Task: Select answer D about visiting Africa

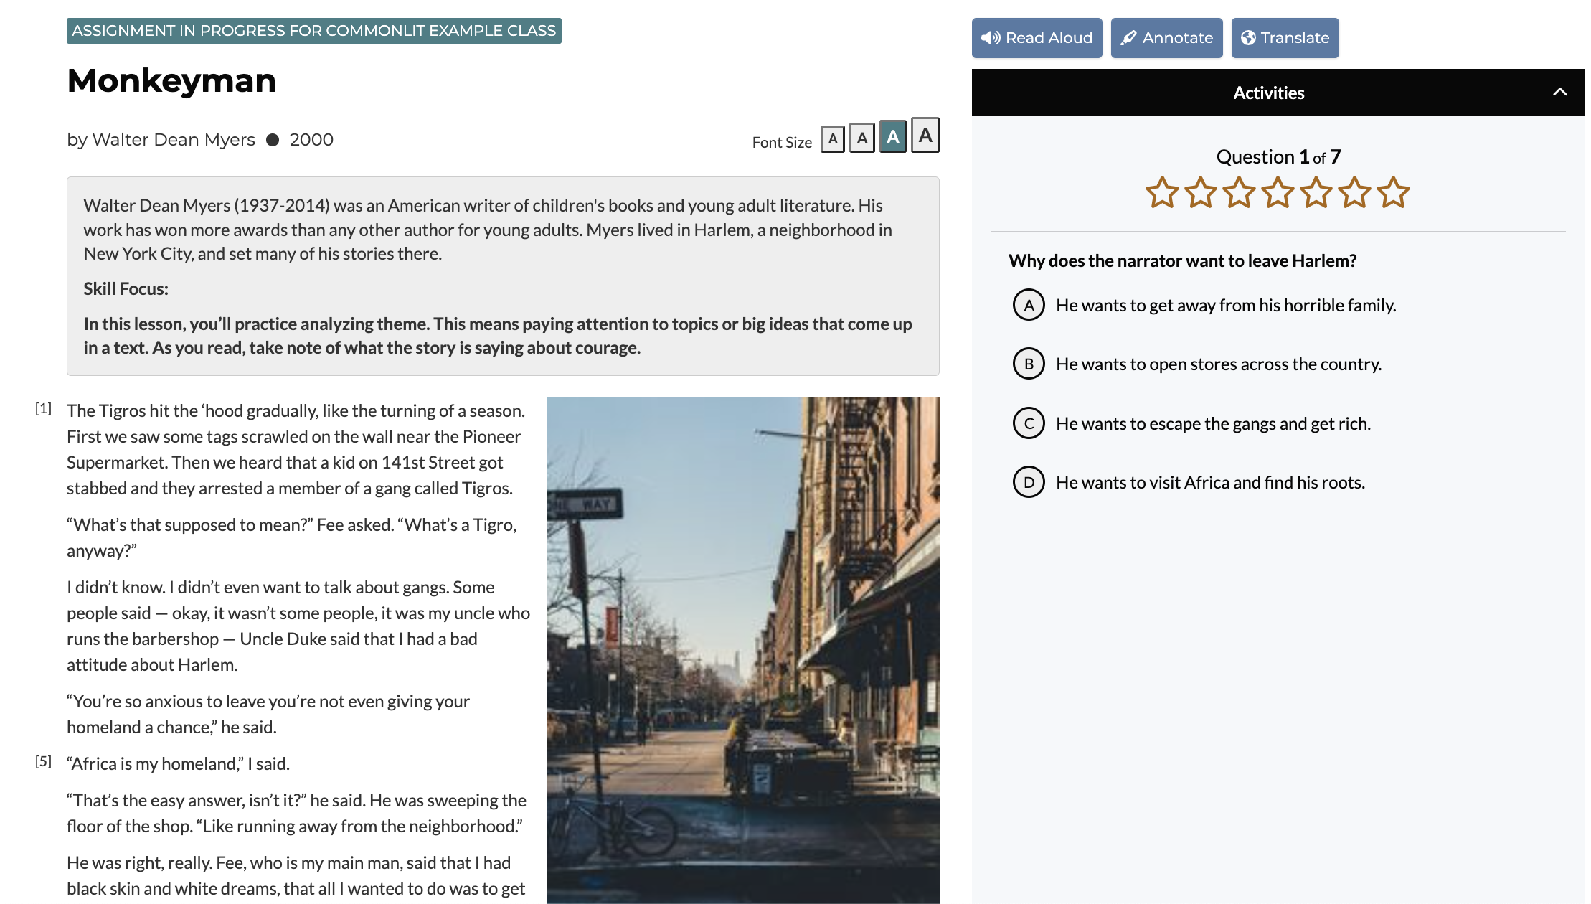Action: click(1029, 482)
